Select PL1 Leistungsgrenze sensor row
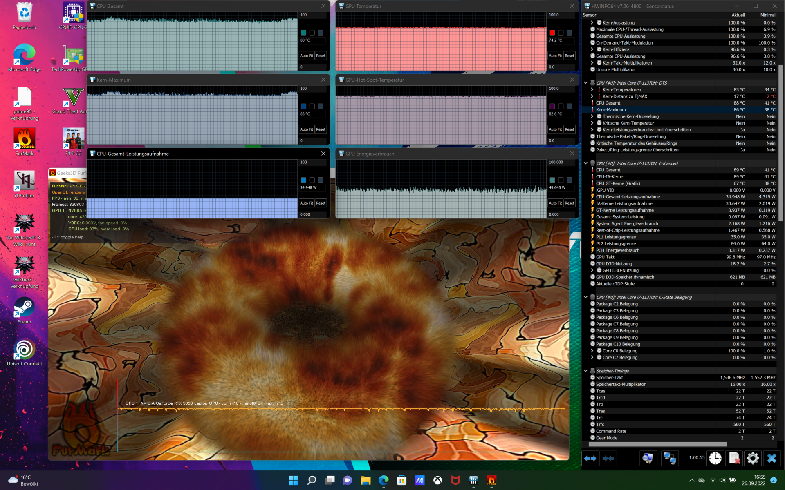The image size is (785, 490). tap(680, 237)
